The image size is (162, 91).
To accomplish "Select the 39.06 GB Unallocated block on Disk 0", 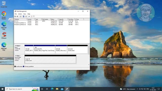I will [x=77, y=49].
